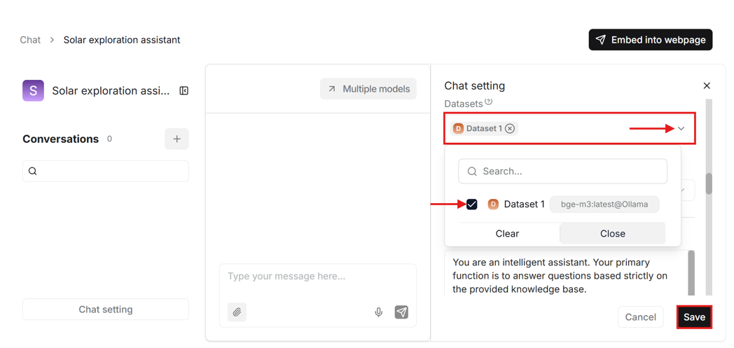Click the microphone voice input icon
Image resolution: width=734 pixels, height=348 pixels.
pyautogui.click(x=378, y=312)
